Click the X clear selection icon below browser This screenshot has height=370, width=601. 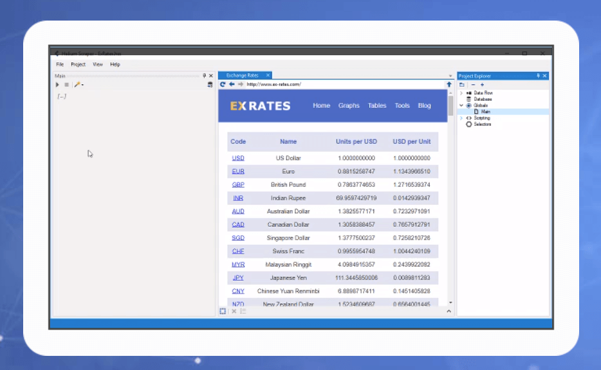point(234,312)
